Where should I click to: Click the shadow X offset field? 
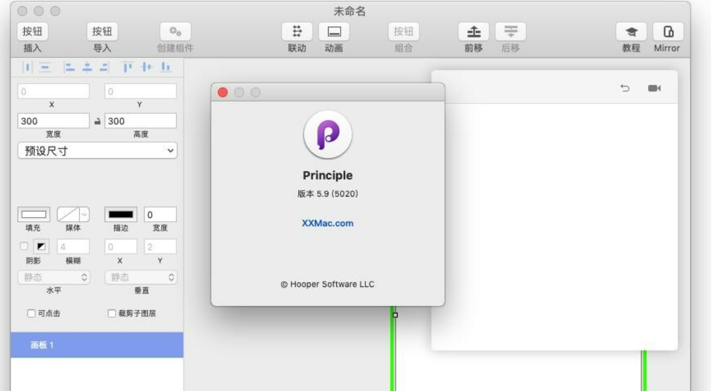[x=121, y=246]
